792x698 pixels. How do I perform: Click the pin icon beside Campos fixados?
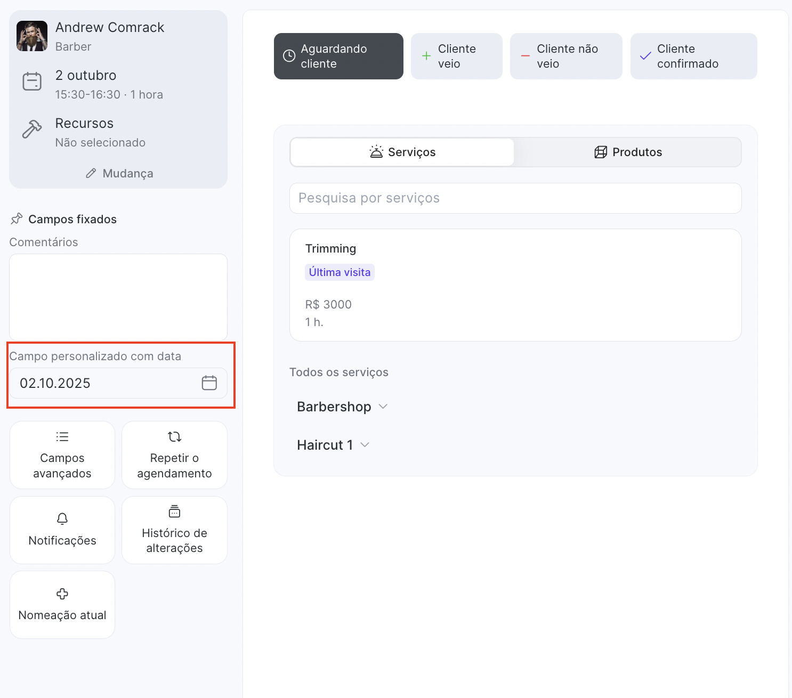tap(17, 219)
